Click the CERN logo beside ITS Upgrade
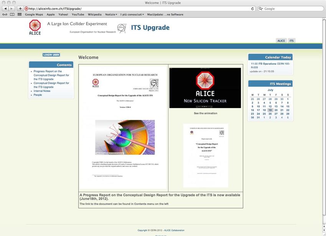 tap(122, 28)
